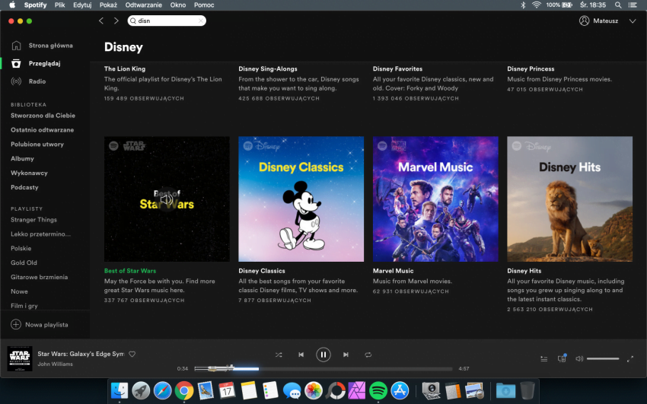The width and height of the screenshot is (647, 404).
Task: Open the Apple menu
Action: 12,5
